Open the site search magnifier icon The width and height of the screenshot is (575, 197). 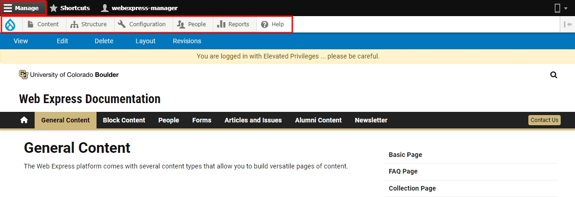[554, 75]
